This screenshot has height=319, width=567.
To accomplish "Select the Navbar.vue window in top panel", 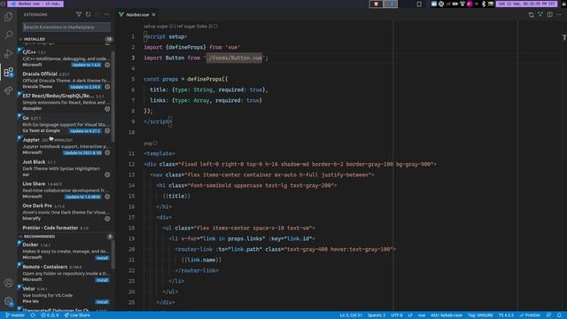I will [35, 4].
